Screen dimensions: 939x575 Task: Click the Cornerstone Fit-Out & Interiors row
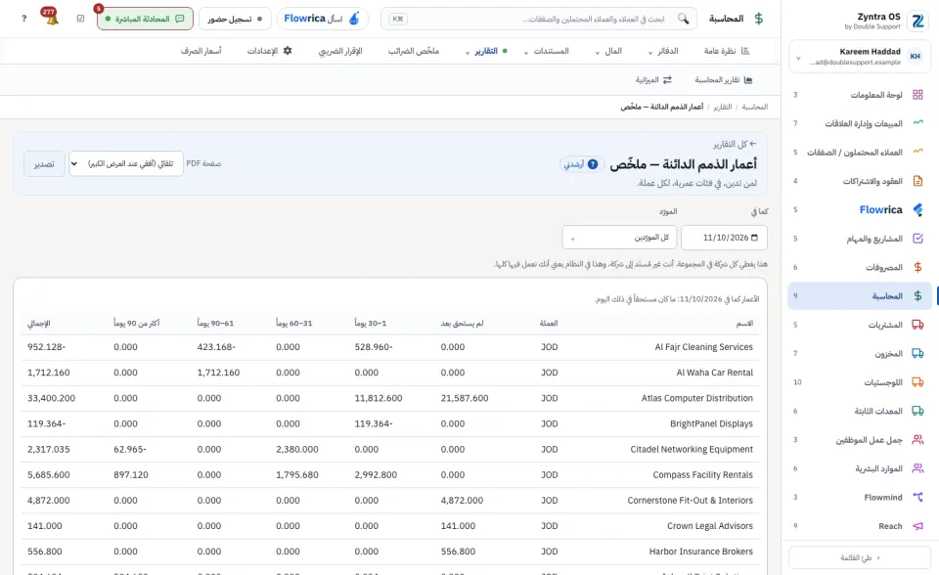390,500
